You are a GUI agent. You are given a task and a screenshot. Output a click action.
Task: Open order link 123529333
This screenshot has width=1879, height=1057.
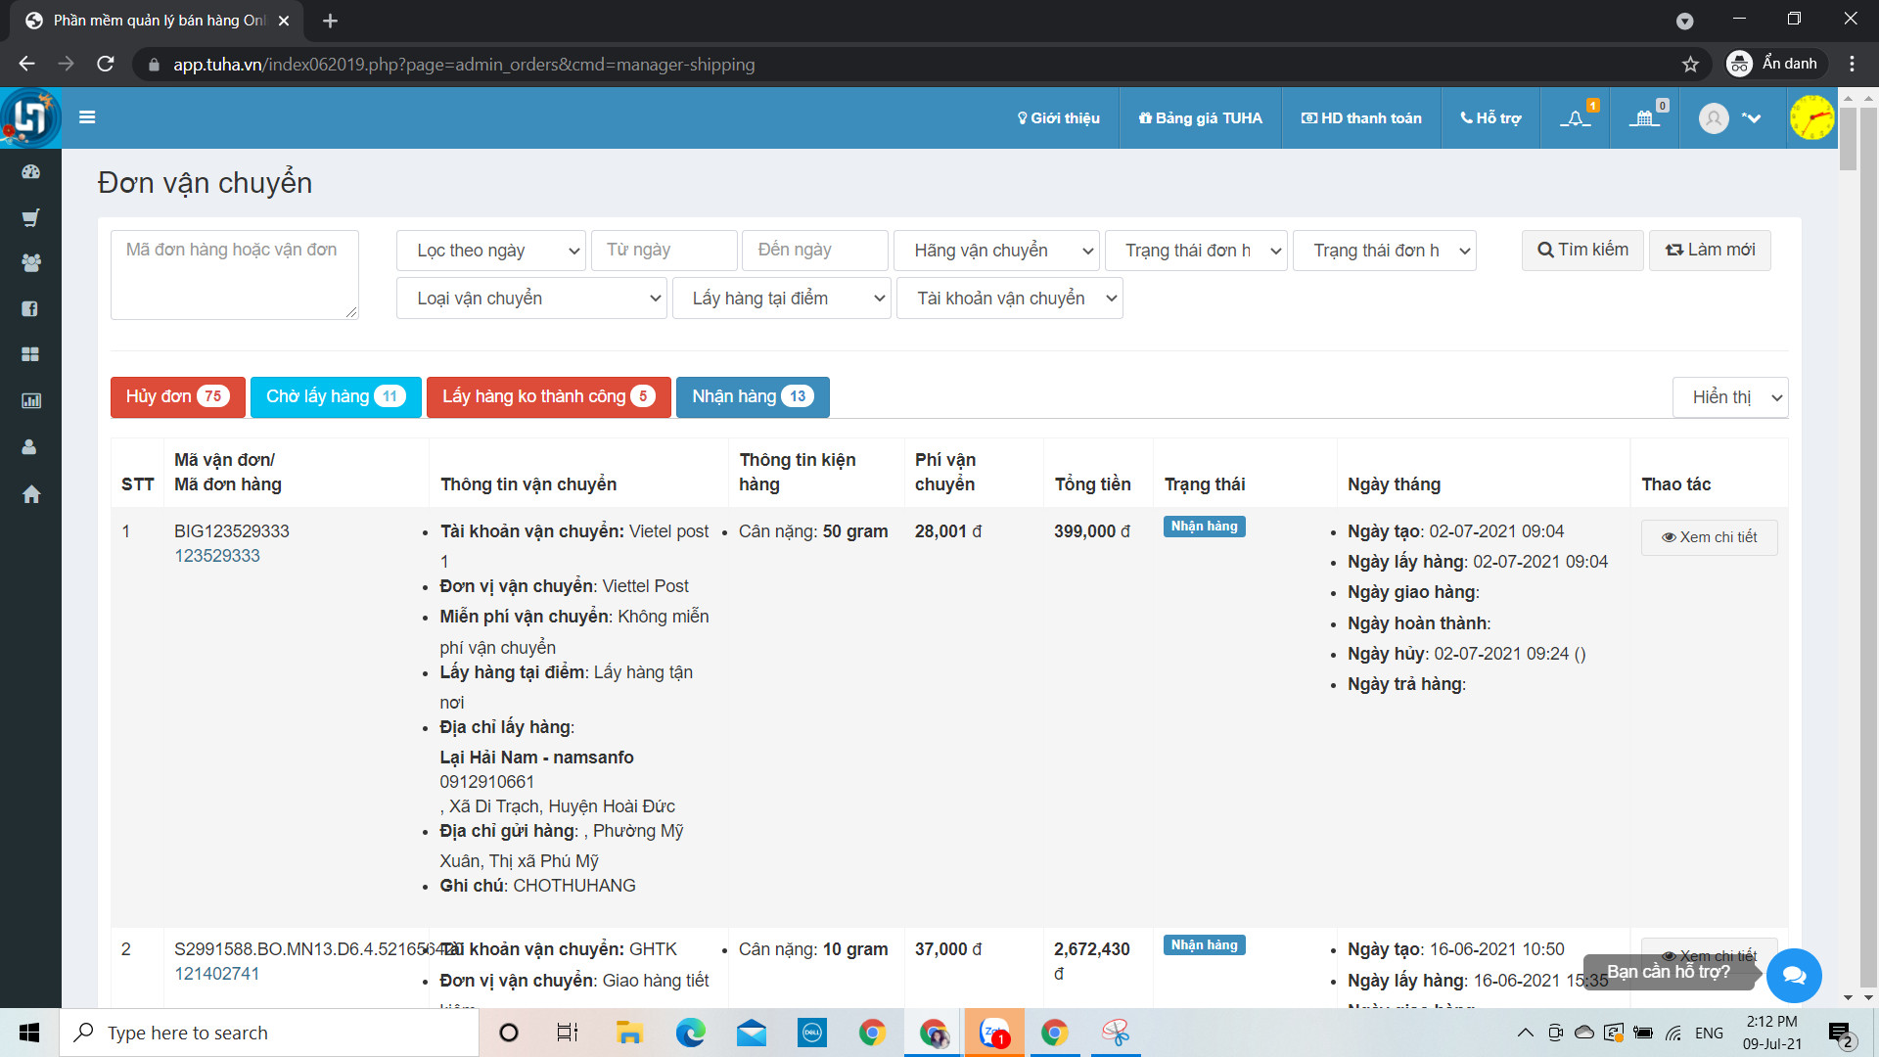(x=217, y=556)
